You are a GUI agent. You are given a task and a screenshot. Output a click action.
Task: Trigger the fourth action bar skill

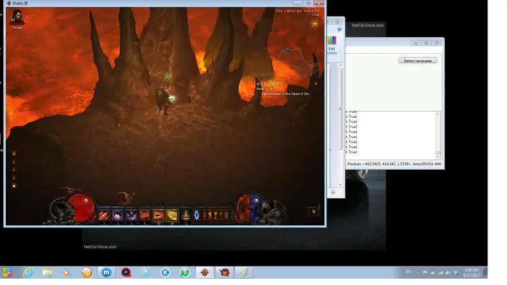coord(144,215)
